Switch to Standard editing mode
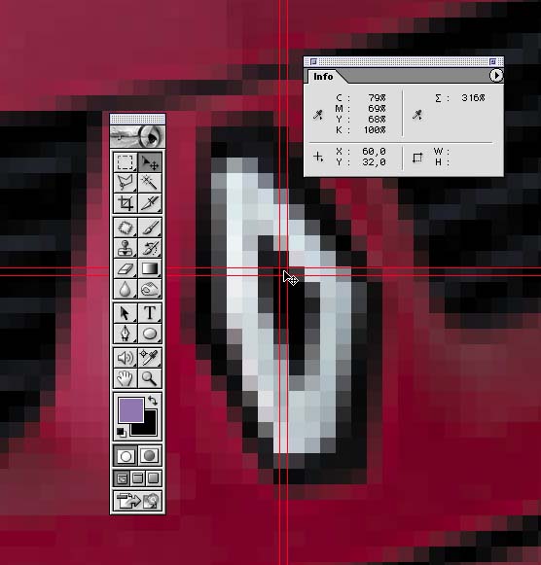Screen dimensions: 541x565 [126, 456]
